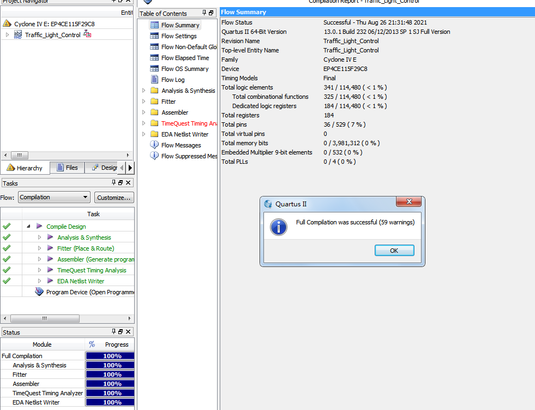Select the Traffic_Light_Control entity icon
The image size is (535, 410).
click(18, 35)
